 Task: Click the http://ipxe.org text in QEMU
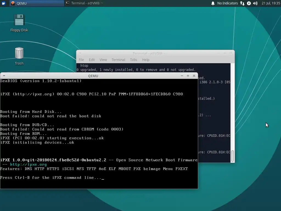(x=28, y=164)
